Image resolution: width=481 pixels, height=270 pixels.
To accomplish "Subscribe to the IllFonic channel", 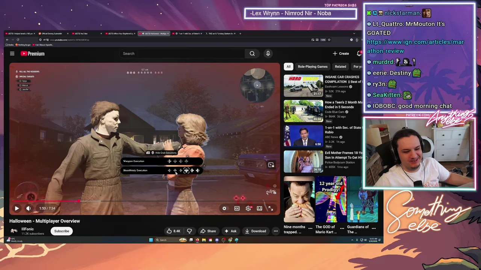I will (62, 231).
